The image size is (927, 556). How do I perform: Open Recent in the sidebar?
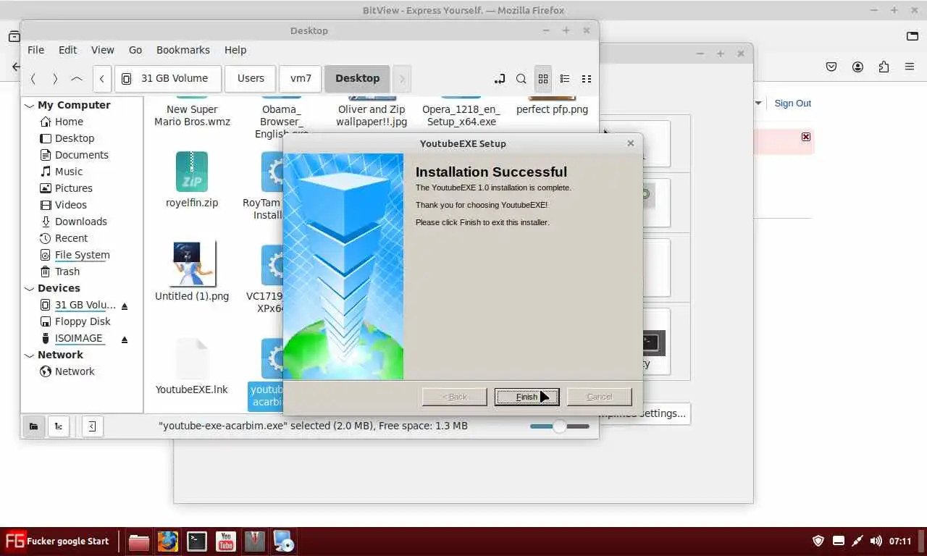[x=71, y=238]
